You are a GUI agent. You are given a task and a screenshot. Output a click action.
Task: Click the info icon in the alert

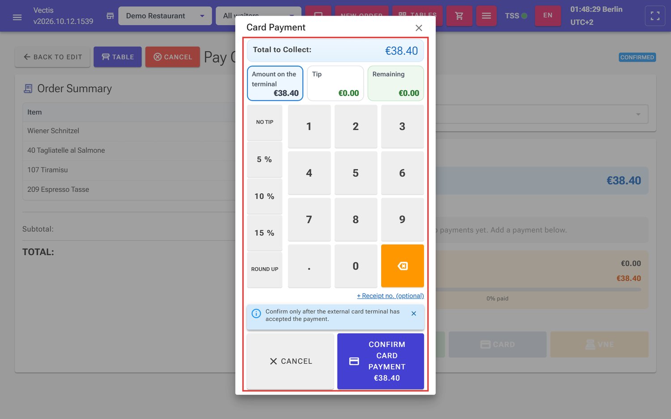coord(256,314)
